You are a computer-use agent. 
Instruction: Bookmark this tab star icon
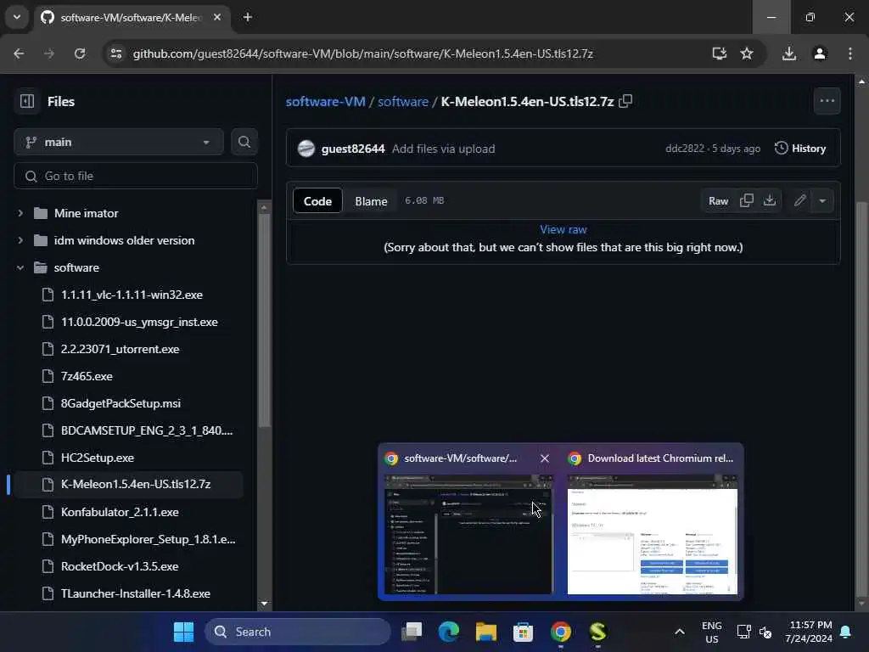click(747, 53)
